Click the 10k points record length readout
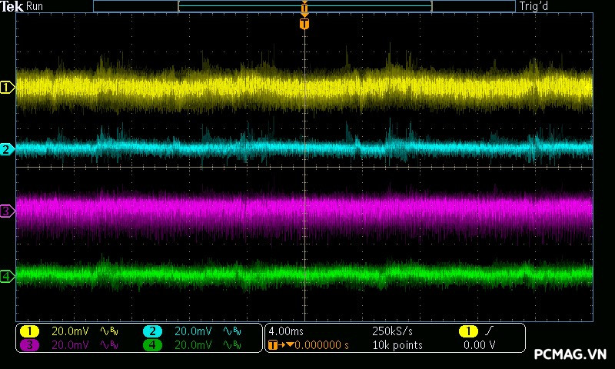The image size is (615, 369). (397, 345)
